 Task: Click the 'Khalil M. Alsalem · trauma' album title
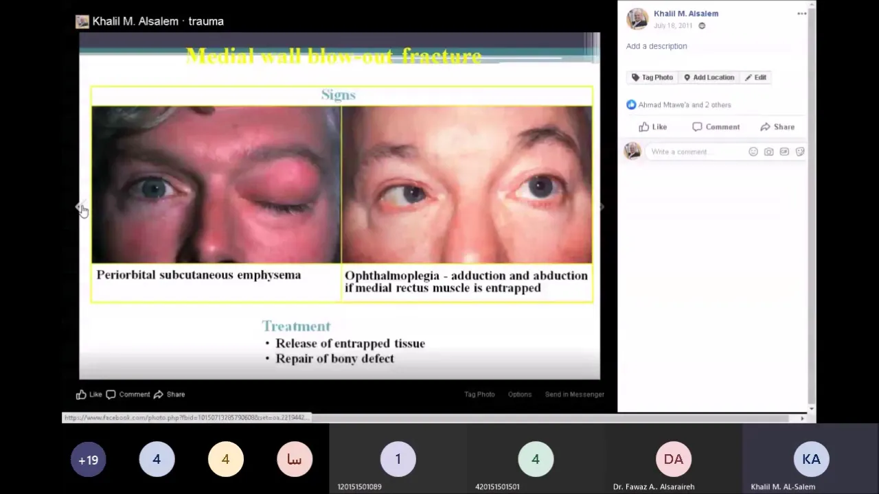(x=158, y=21)
